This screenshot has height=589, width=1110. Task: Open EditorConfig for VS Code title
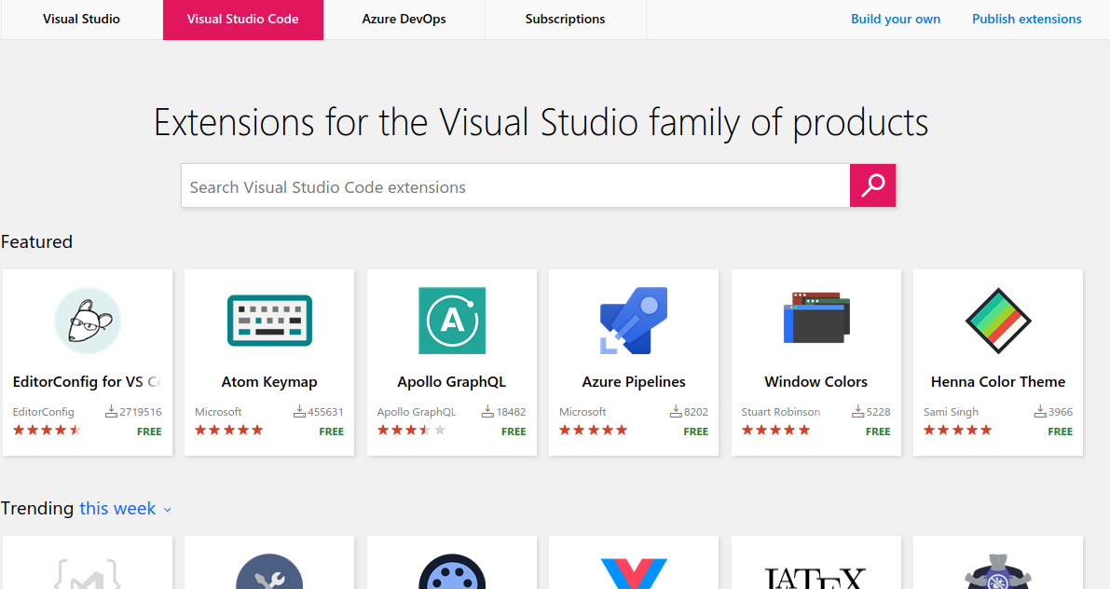pos(87,381)
